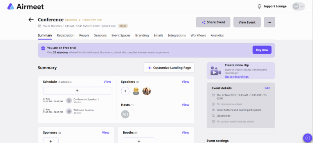The height and width of the screenshot is (143, 313).
Task: Open Support Lounge headset icon
Action: [x=259, y=6]
